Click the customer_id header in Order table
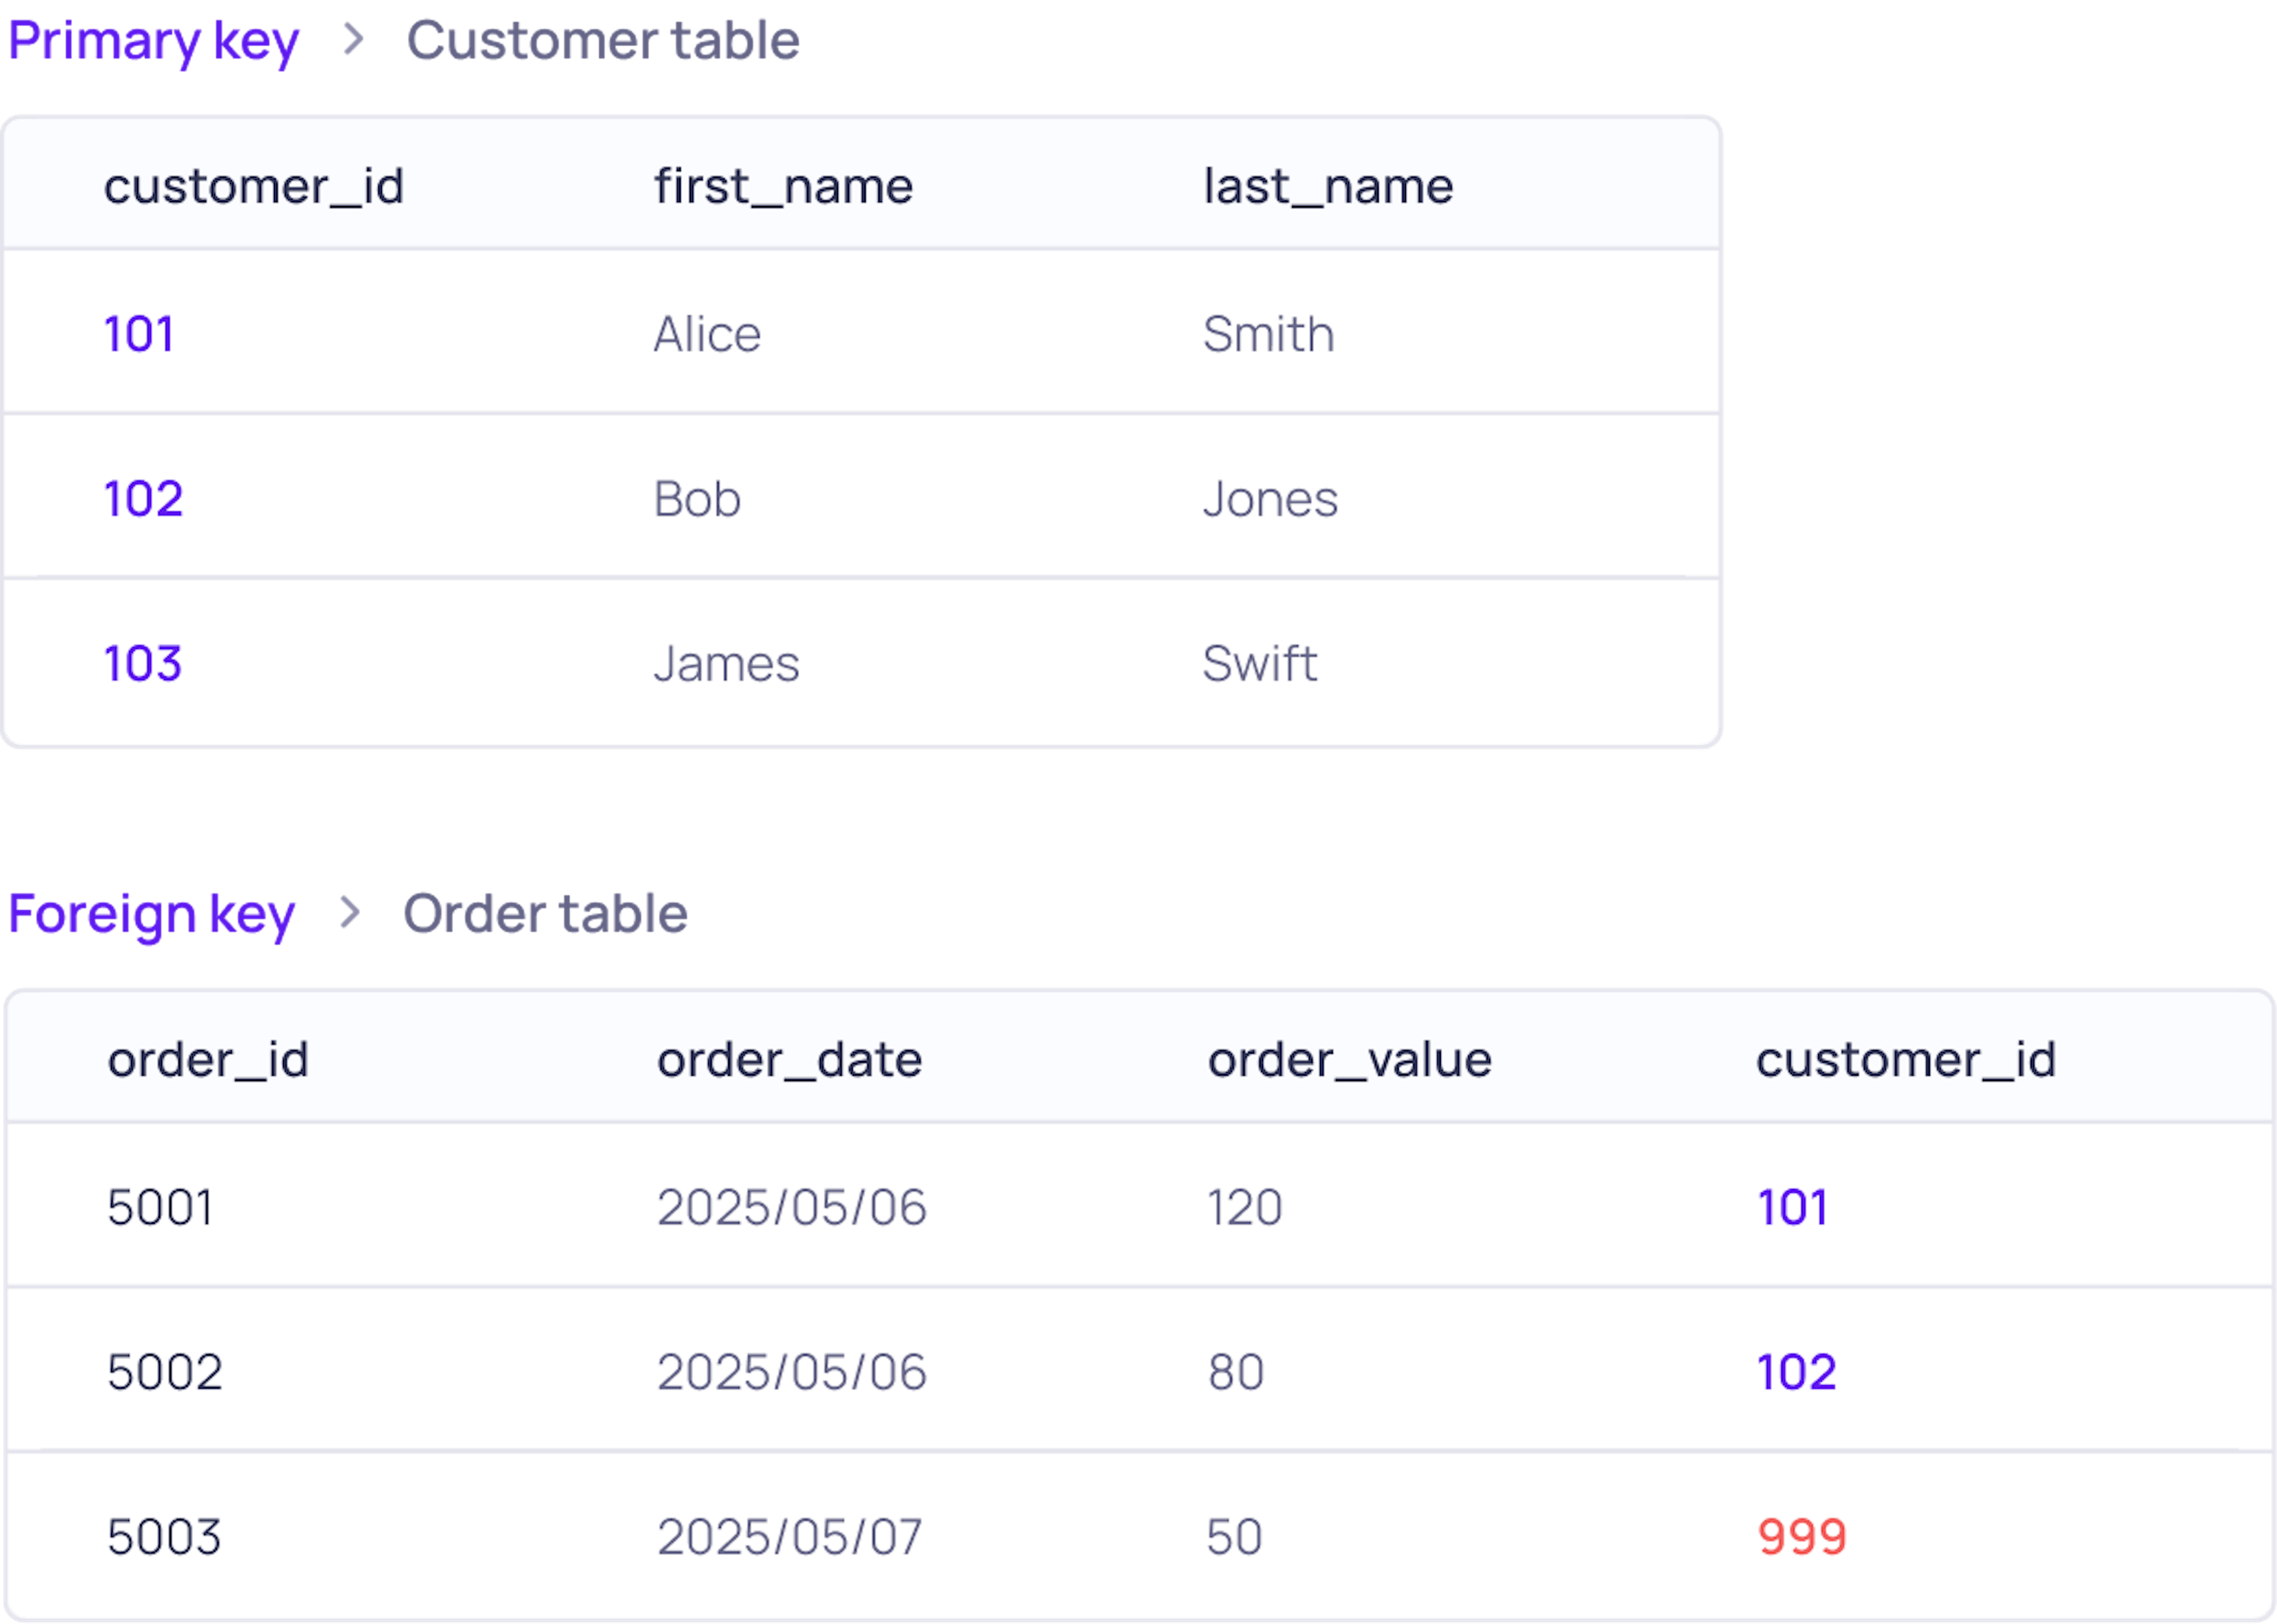Image resolution: width=2277 pixels, height=1624 pixels. 1906,1059
